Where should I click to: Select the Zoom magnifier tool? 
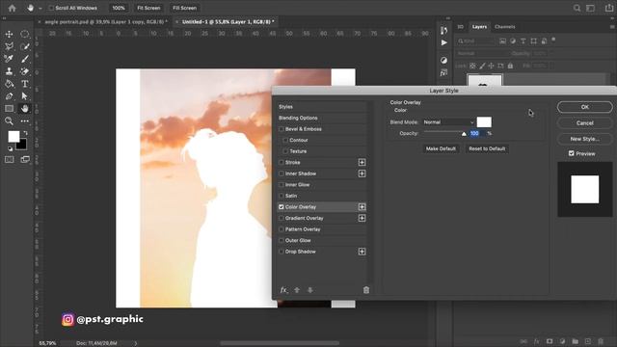(9, 120)
